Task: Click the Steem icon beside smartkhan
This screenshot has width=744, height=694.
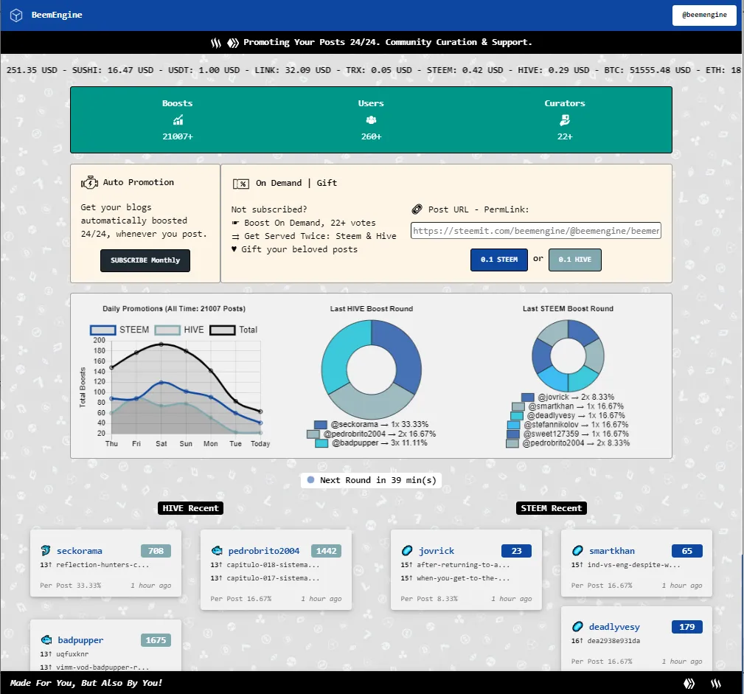Action: tap(577, 551)
